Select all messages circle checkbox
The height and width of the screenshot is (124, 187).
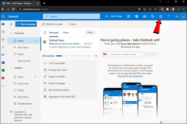pos(45,33)
